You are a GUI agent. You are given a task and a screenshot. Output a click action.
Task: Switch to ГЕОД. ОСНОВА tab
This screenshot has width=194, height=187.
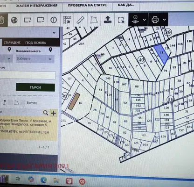pyautogui.click(x=35, y=43)
